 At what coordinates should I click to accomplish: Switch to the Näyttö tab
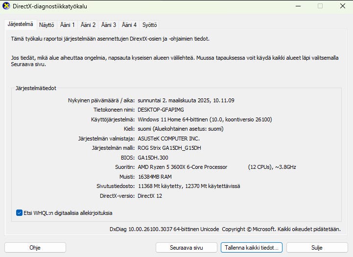tap(47, 25)
